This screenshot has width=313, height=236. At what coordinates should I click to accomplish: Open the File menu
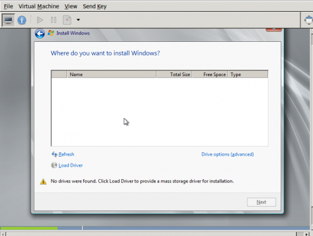[x=8, y=6]
